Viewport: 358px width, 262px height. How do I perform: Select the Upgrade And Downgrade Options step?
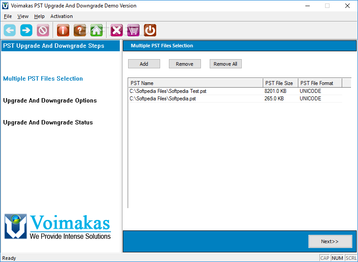point(50,101)
